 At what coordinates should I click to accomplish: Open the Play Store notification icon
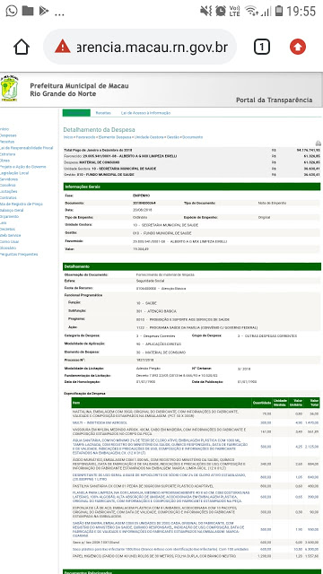44,11
